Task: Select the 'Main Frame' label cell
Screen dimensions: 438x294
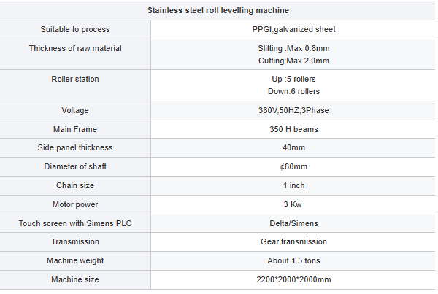Action: point(75,129)
